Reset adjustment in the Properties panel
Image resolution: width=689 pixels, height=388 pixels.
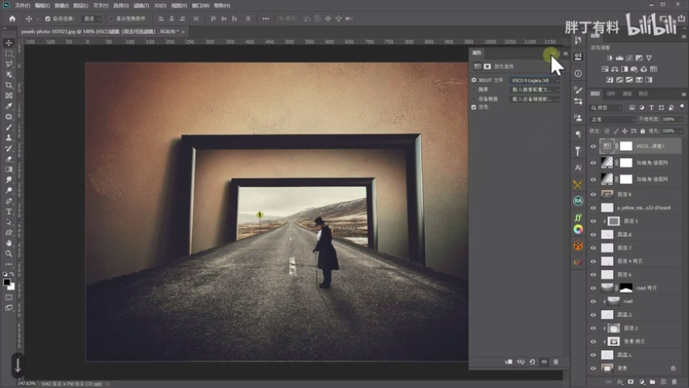coord(531,362)
